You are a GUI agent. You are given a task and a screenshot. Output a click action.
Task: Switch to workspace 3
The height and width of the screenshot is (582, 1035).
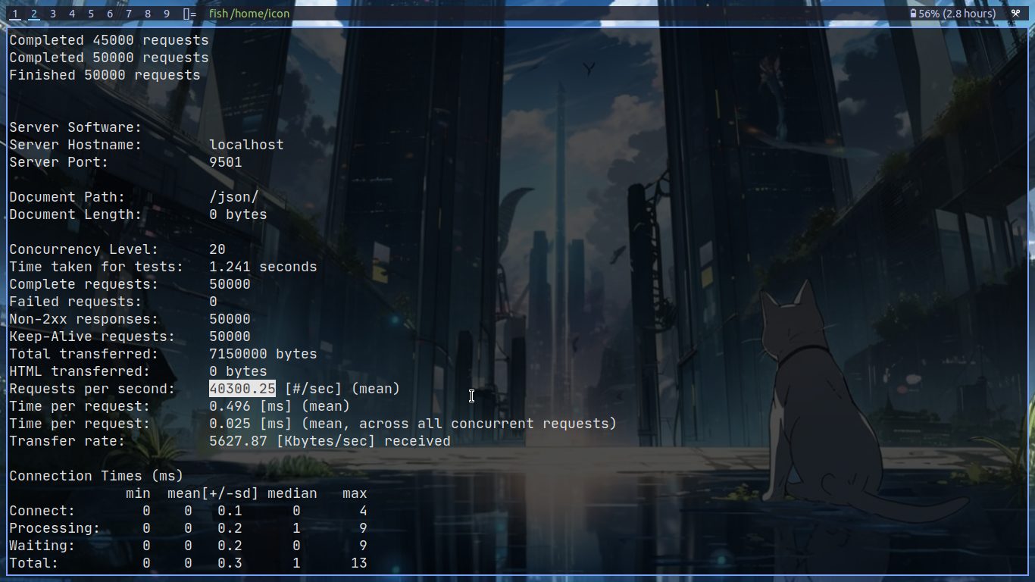(53, 14)
